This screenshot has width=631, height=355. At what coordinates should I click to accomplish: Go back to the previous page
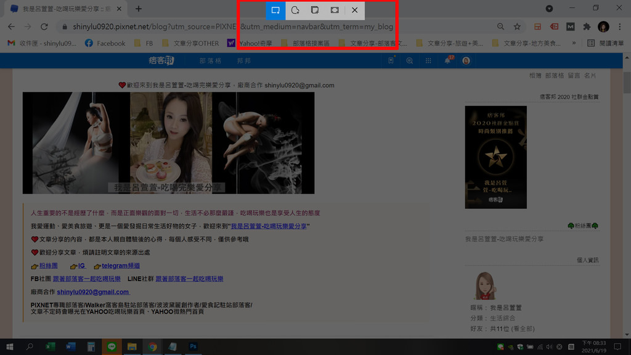11,27
